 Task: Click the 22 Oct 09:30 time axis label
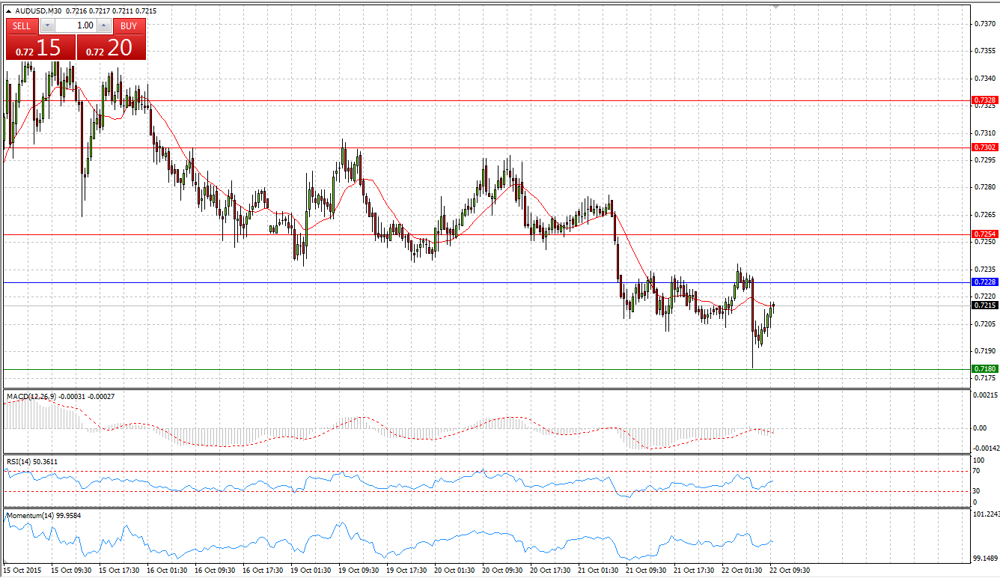[x=790, y=571]
